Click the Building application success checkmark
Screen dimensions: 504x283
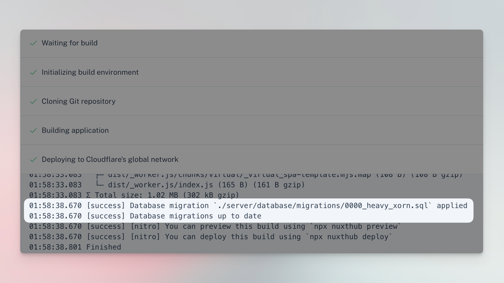click(34, 131)
